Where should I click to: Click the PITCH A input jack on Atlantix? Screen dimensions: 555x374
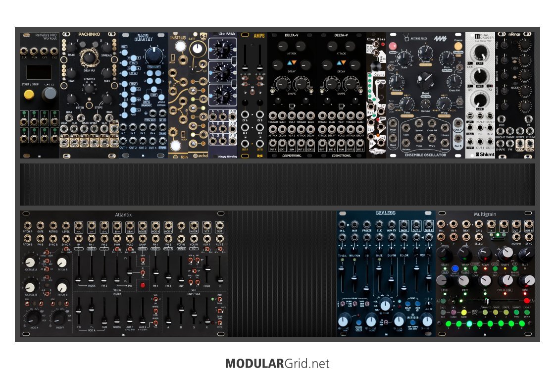27,225
